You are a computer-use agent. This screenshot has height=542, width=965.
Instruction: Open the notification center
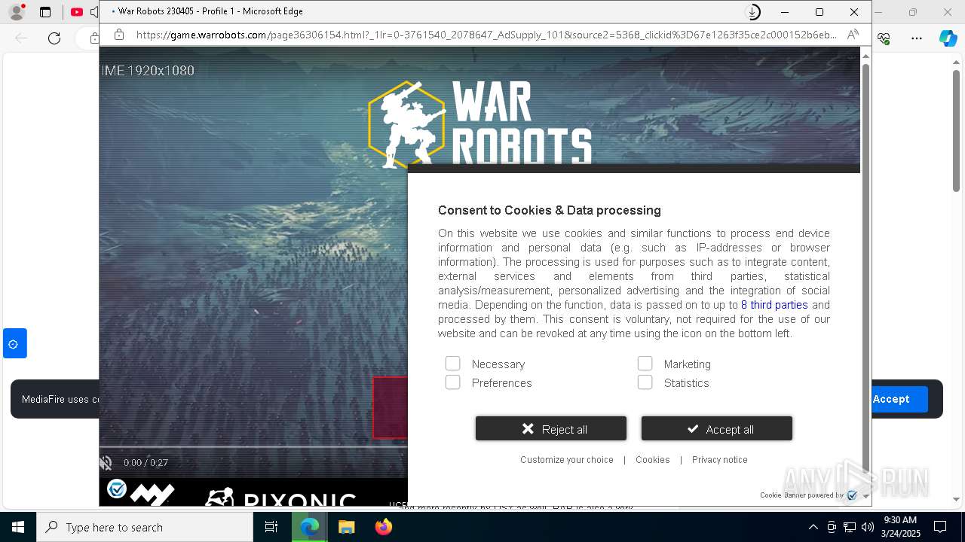point(940,527)
